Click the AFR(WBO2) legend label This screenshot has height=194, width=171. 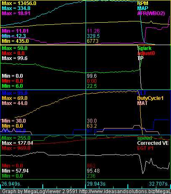(151, 13)
